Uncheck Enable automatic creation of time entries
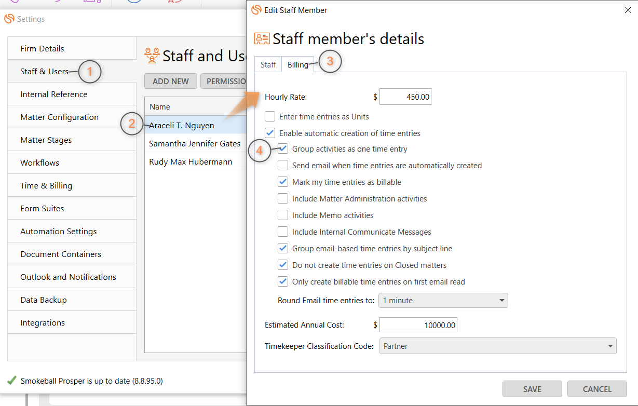Screen dimensions: 638x406 coord(270,133)
